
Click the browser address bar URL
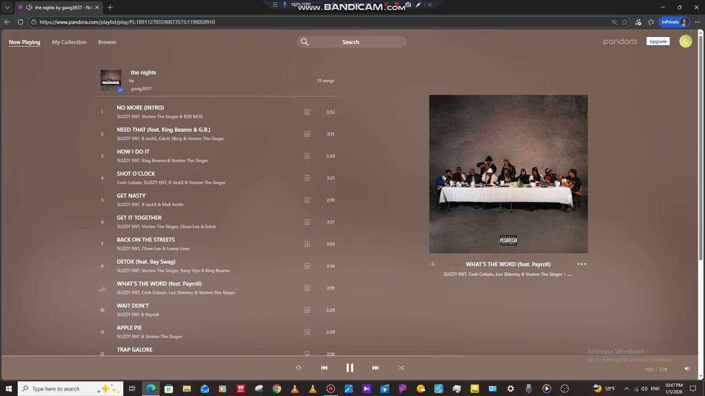(x=127, y=22)
